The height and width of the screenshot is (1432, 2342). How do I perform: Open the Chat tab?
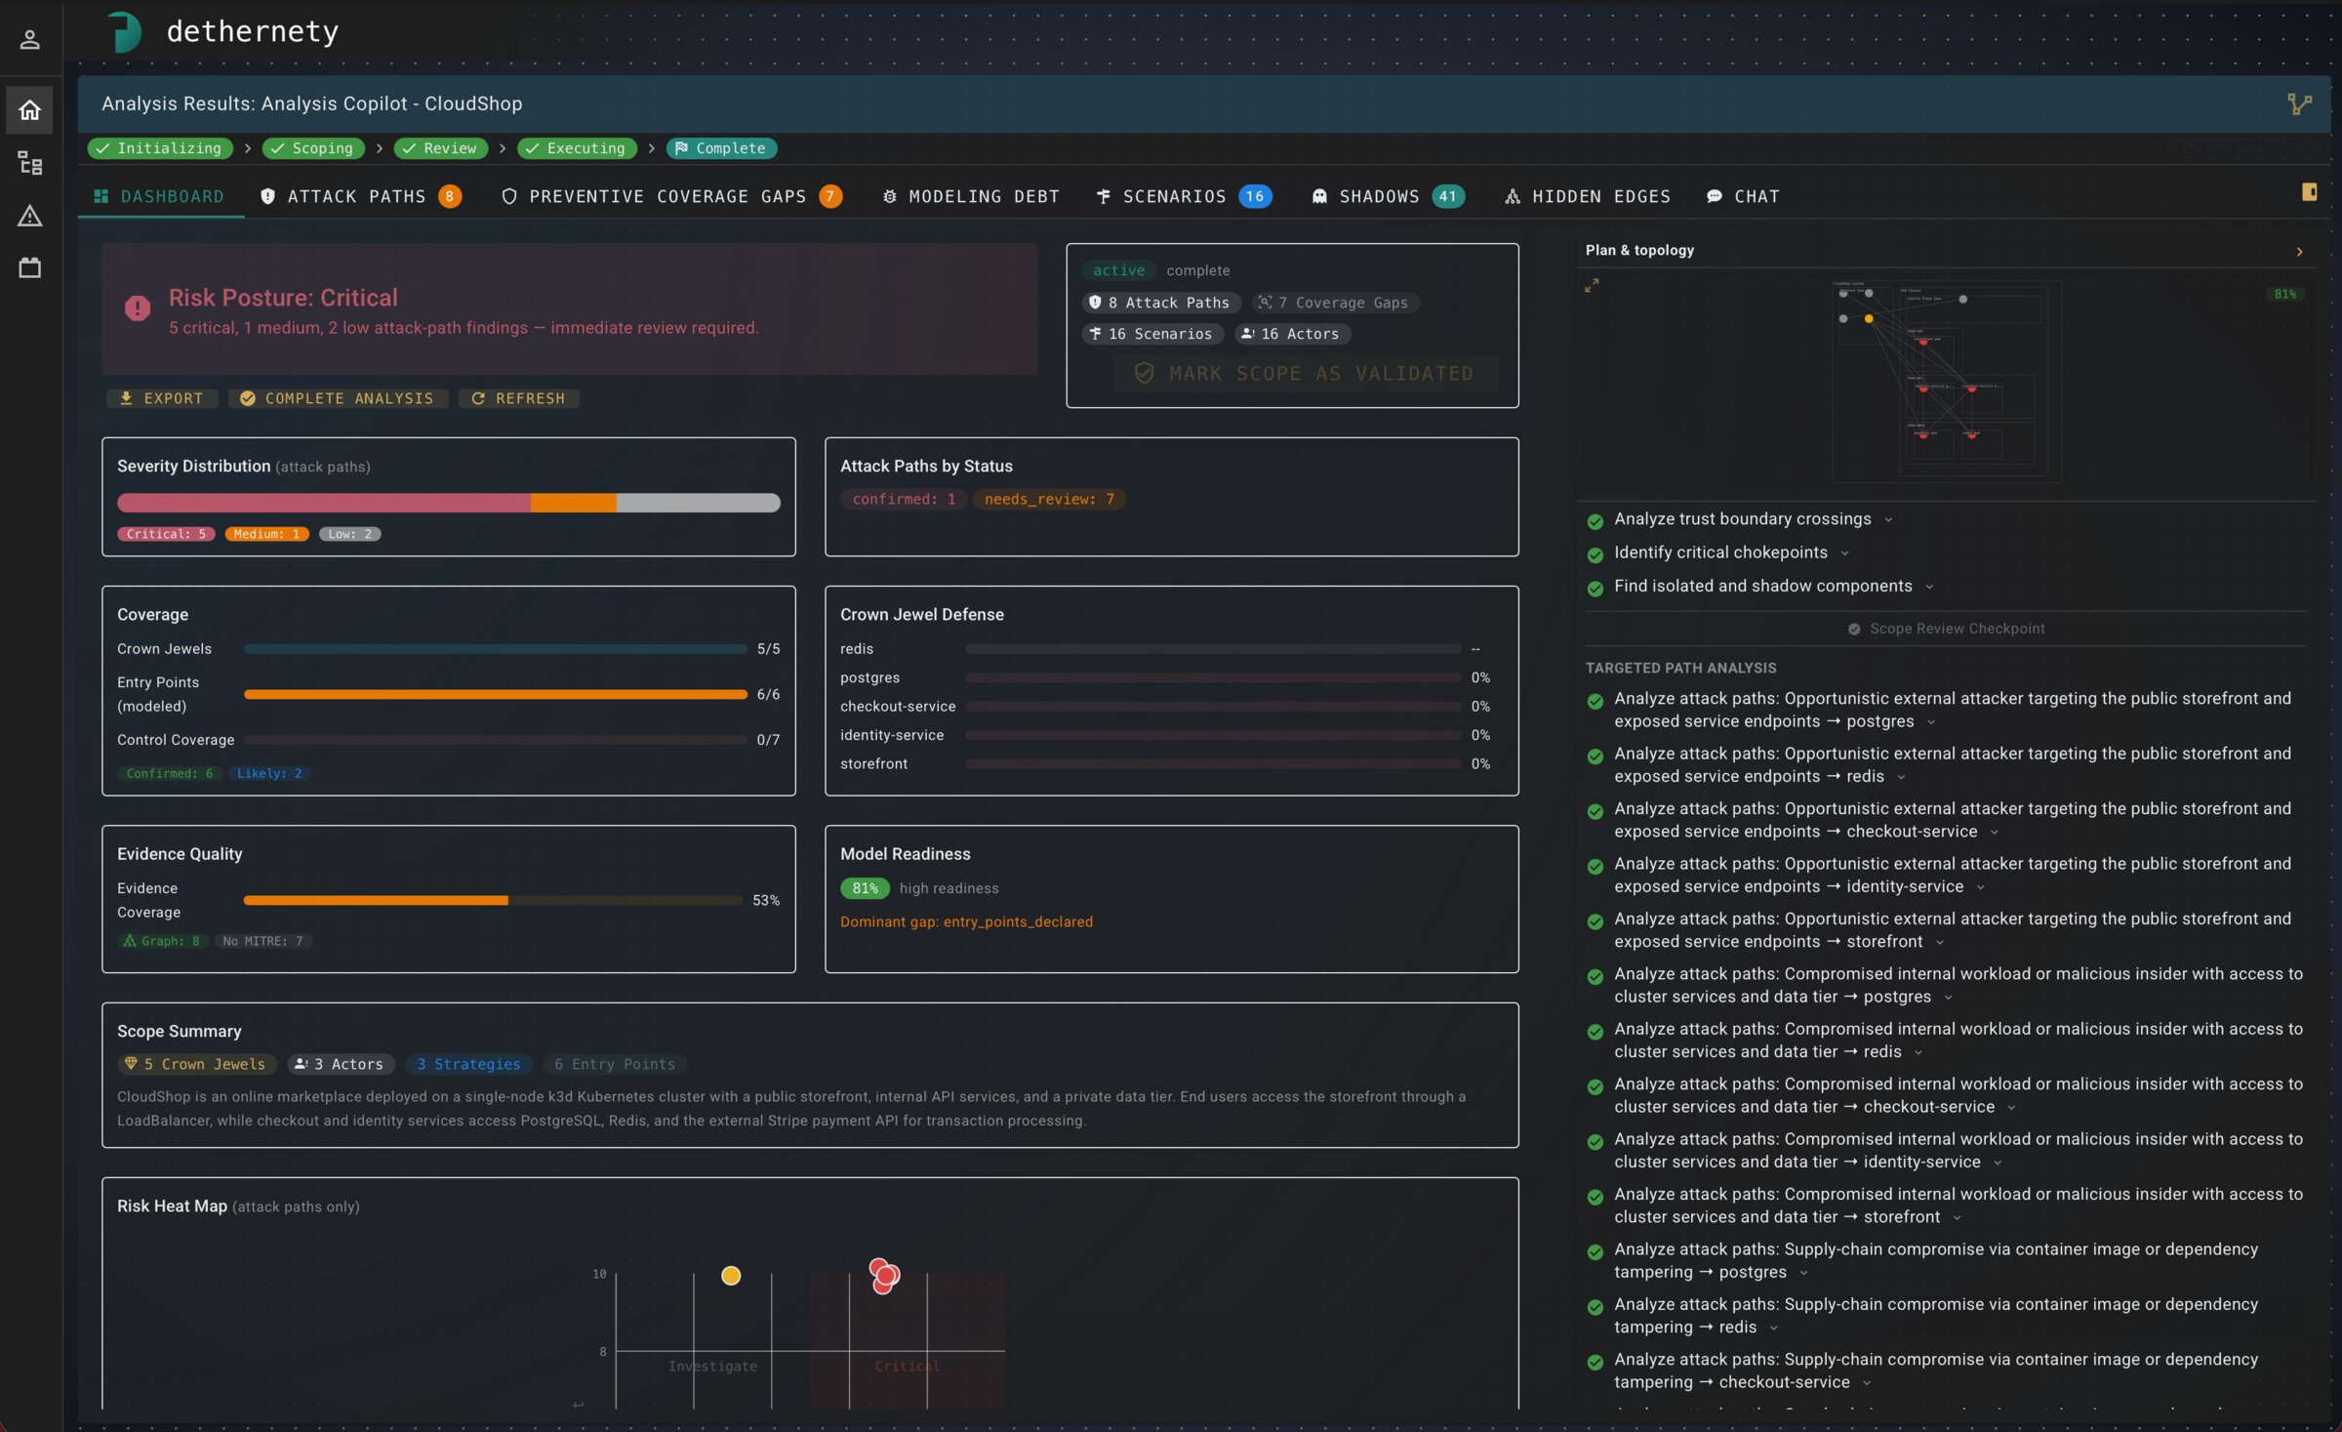tap(1744, 196)
